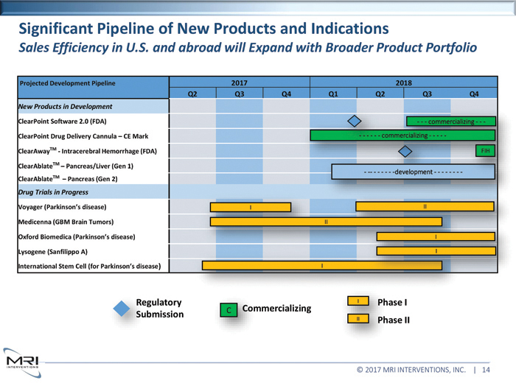Select ClearPoint Software 2.0 commercializing bar
The height and width of the screenshot is (386, 516).
click(x=450, y=121)
